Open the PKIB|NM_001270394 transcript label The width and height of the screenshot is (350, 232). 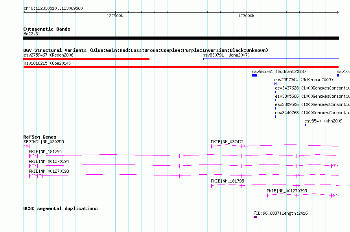(49, 161)
